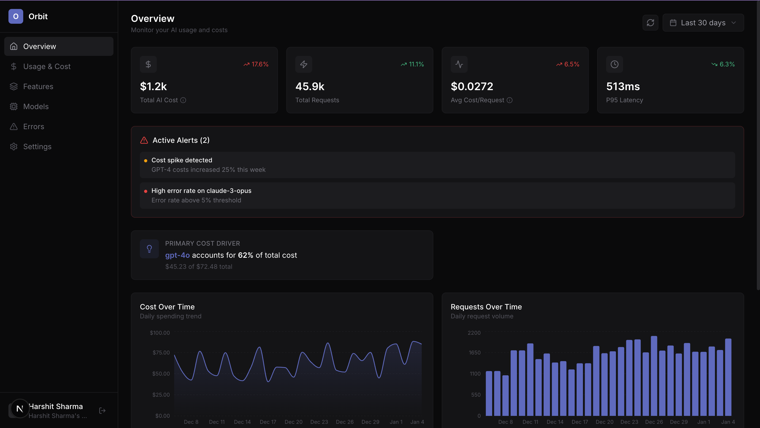Click the Settings gear icon in the sidebar
760x428 pixels.
[x=13, y=146]
